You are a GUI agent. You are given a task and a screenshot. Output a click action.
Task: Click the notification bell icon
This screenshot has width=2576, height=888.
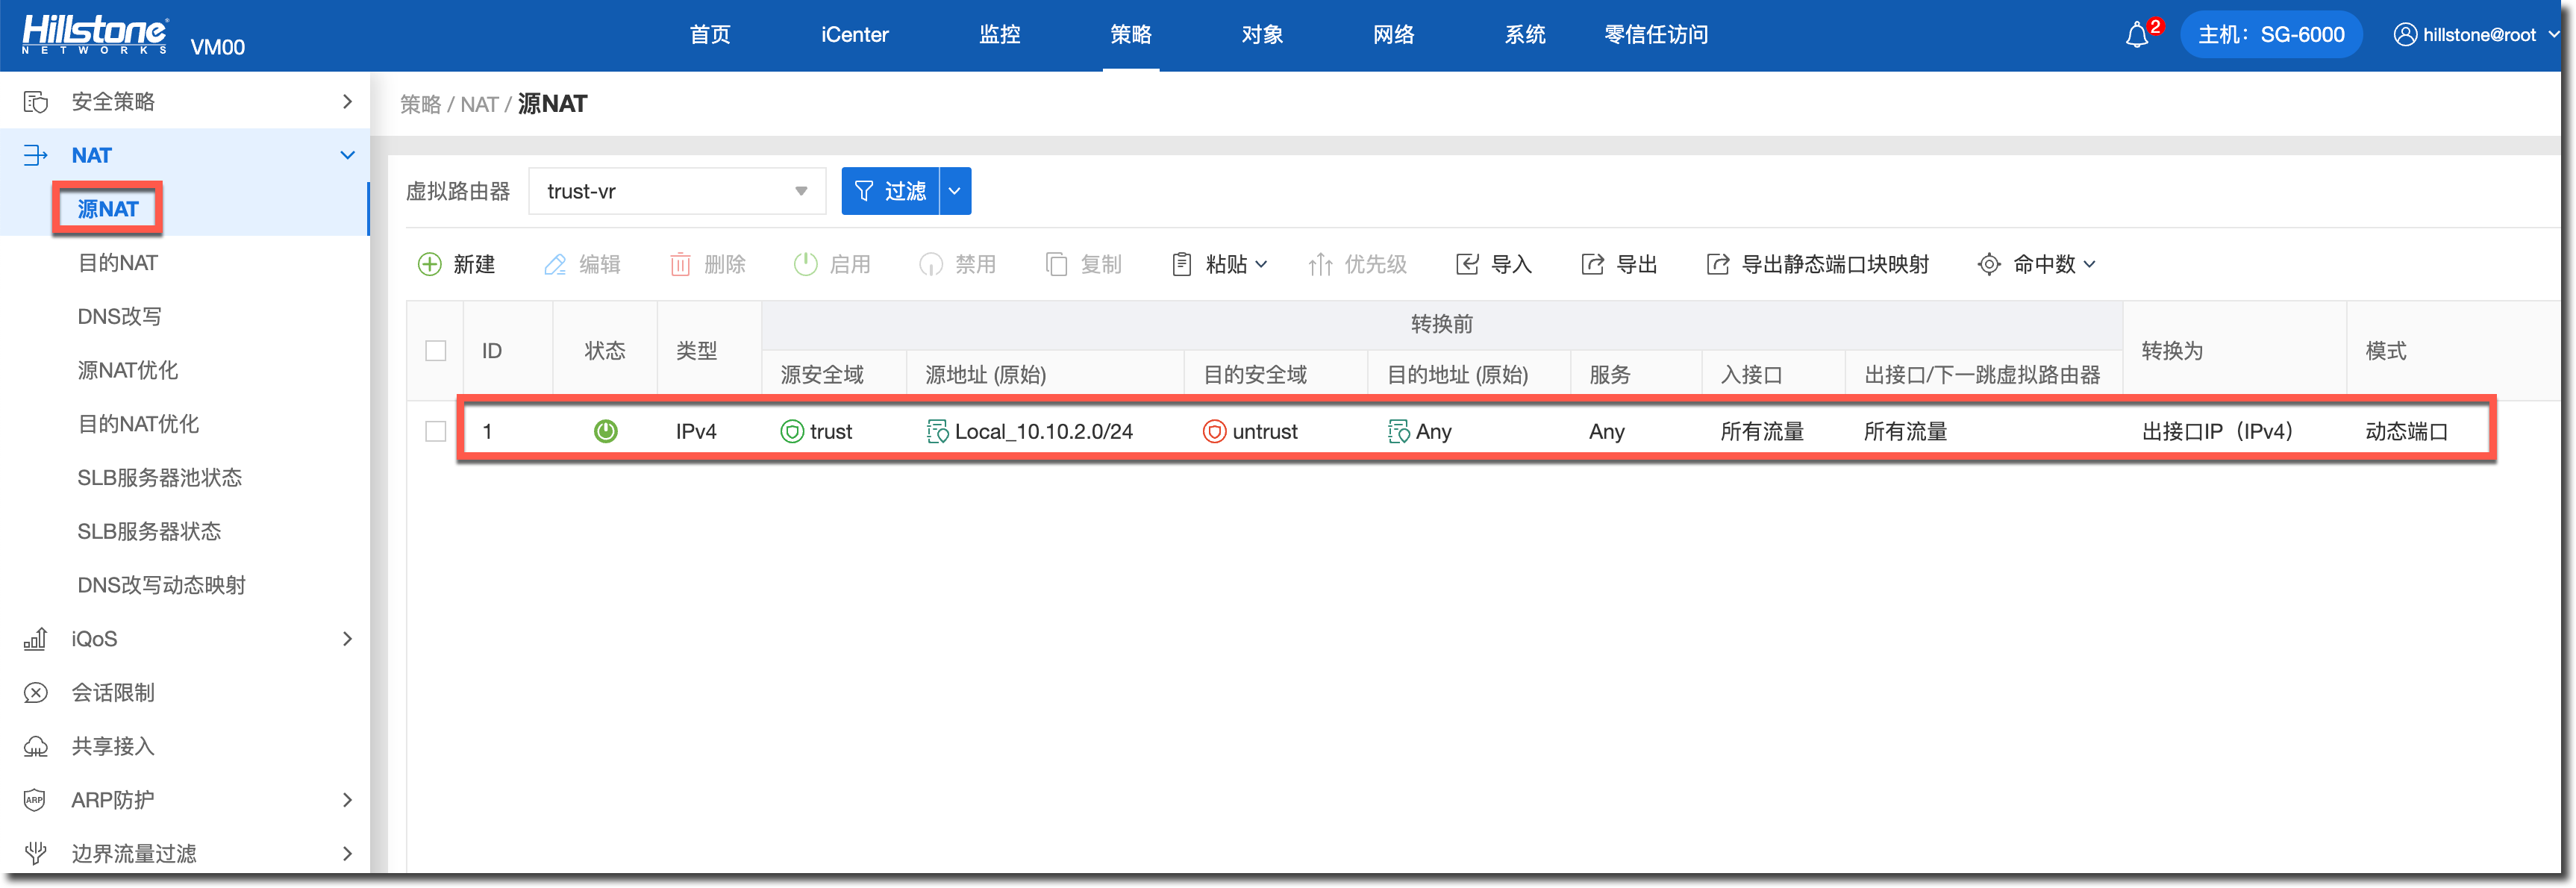2137,36
